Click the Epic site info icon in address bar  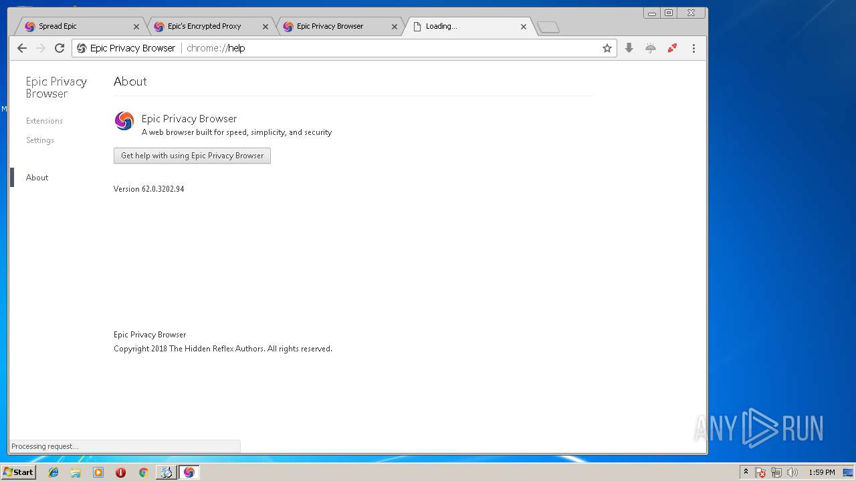click(x=82, y=48)
